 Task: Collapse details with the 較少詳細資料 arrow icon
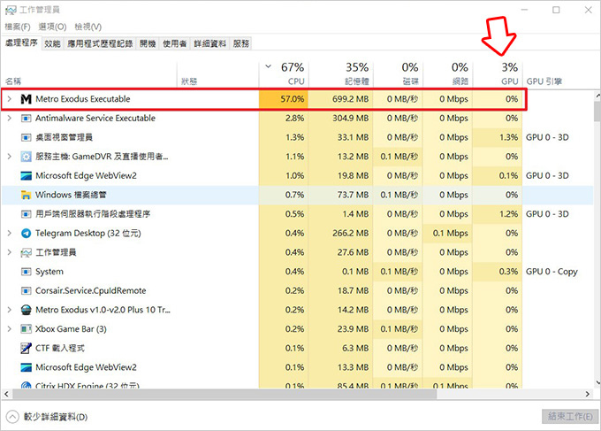pyautogui.click(x=12, y=417)
